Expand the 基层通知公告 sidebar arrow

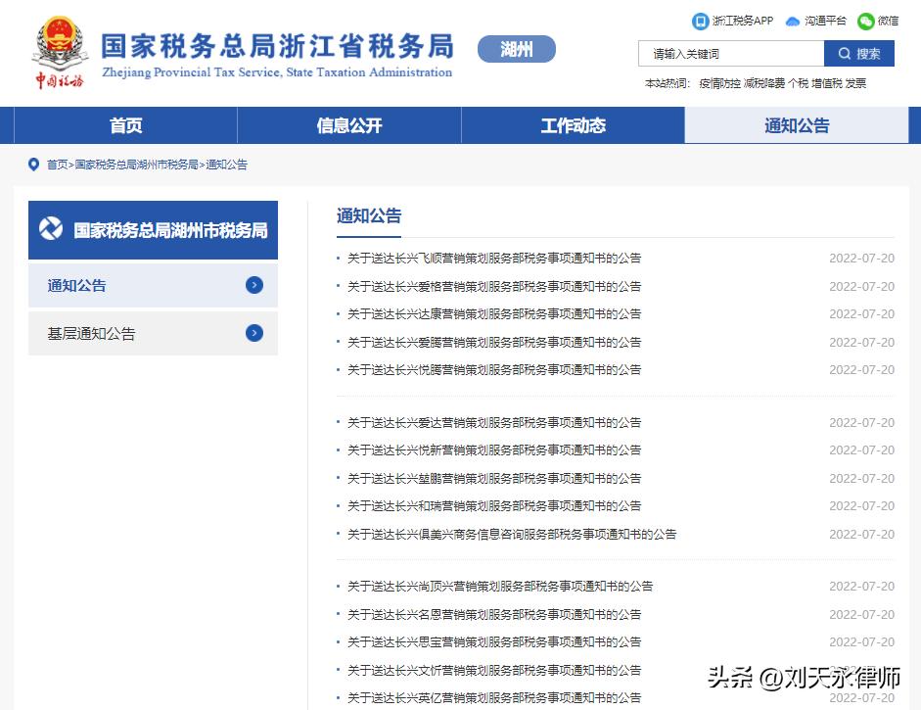[253, 333]
